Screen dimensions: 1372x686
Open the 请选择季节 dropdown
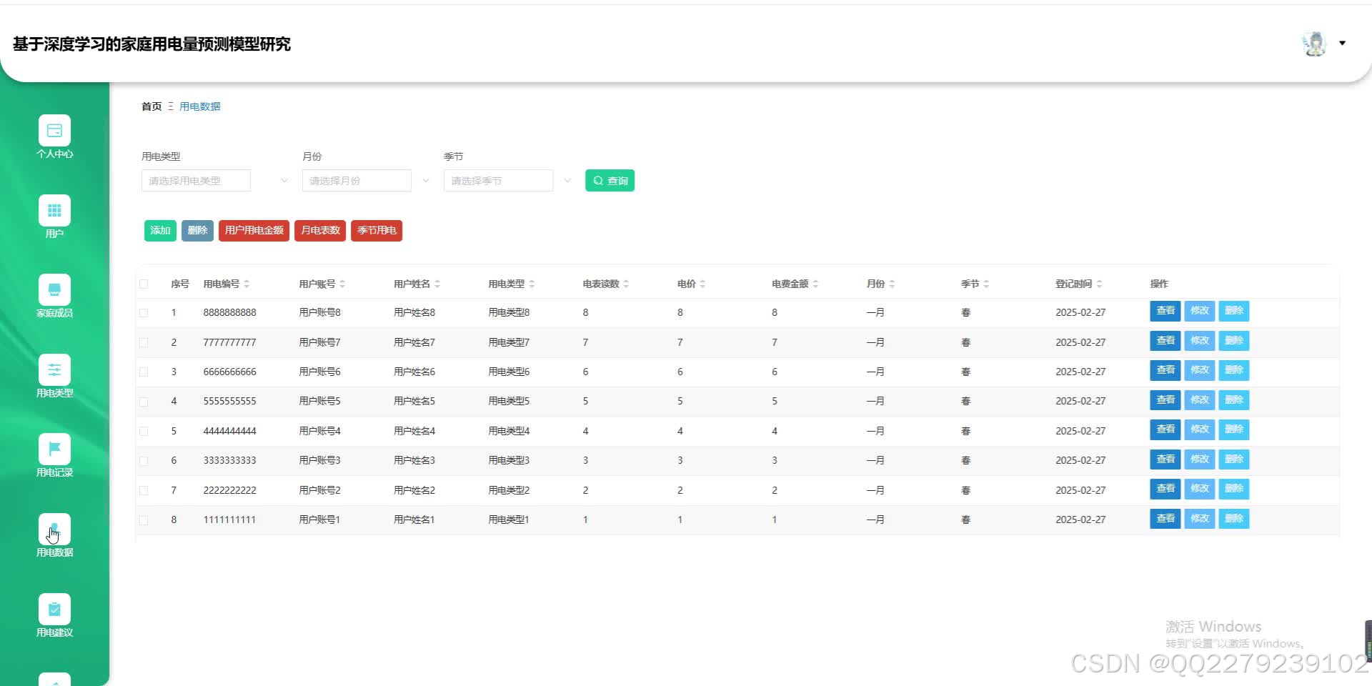tap(498, 181)
